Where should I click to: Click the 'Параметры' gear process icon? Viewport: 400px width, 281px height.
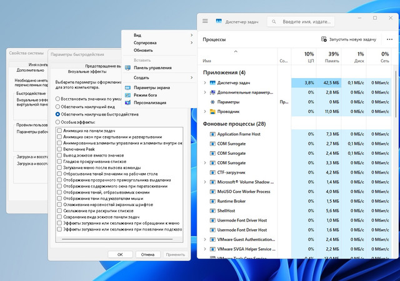pyautogui.click(x=212, y=102)
